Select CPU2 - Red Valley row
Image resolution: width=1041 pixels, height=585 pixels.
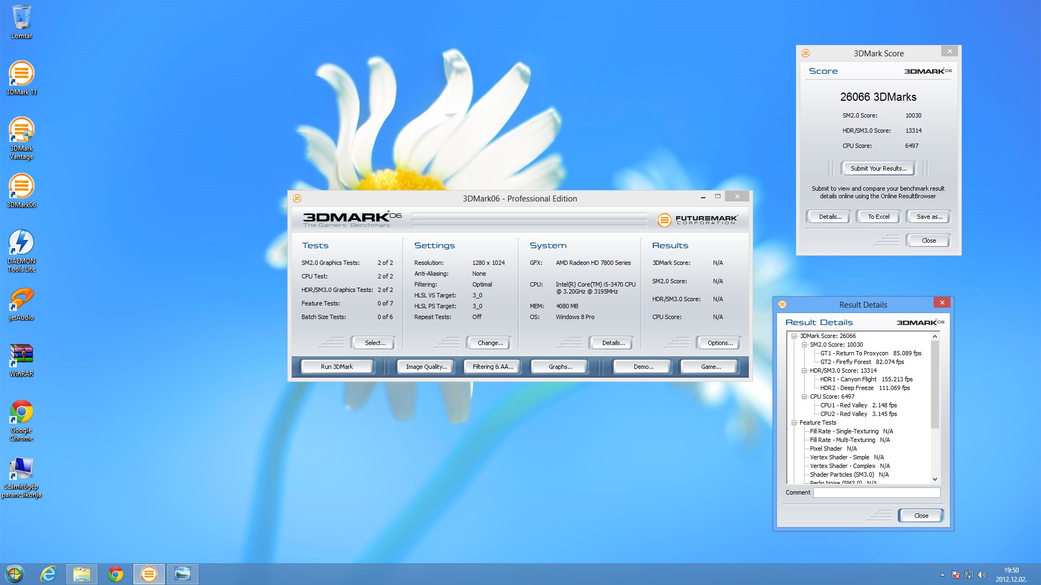point(858,414)
